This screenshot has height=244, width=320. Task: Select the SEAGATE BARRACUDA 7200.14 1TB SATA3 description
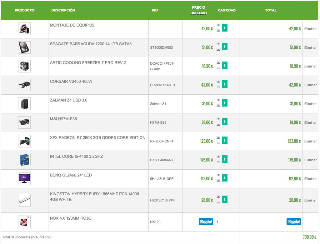91,44
